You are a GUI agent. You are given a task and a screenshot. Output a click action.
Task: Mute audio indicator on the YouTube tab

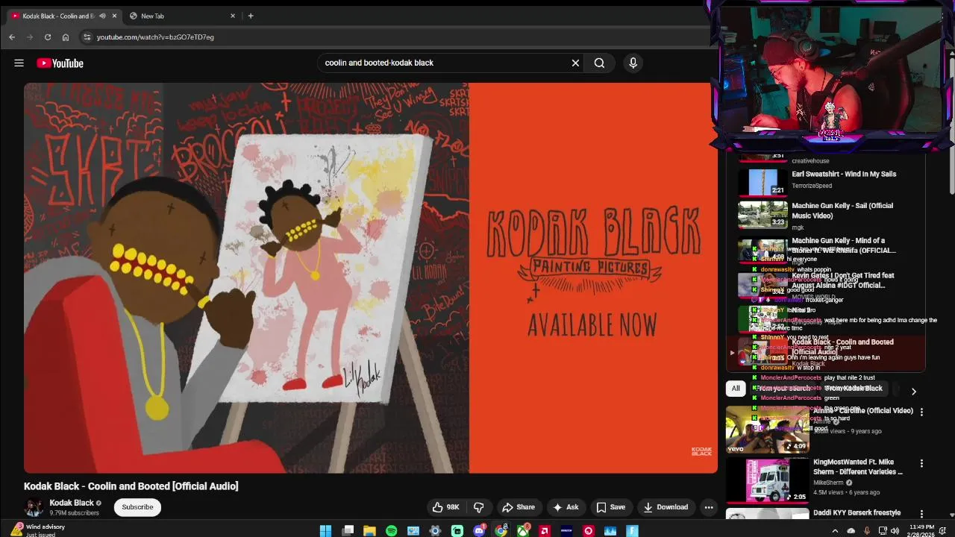(x=103, y=16)
